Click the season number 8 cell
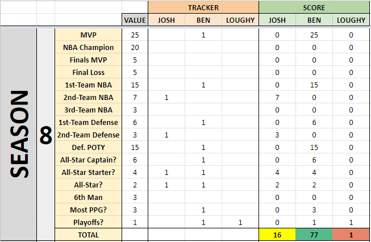 [x=45, y=135]
